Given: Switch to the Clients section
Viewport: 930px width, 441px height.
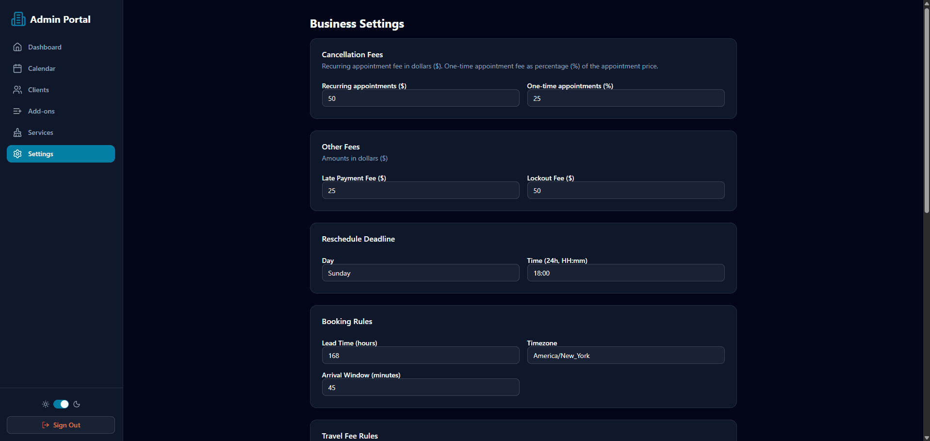Looking at the screenshot, I should 39,89.
